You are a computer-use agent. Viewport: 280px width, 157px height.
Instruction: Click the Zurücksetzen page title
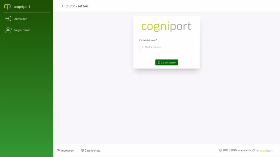coord(77,6)
